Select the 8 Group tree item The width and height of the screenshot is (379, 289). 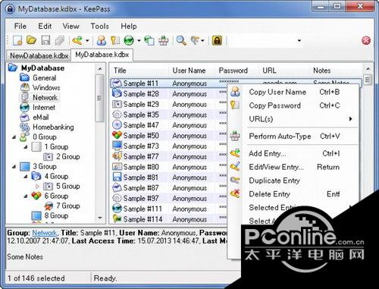point(56,215)
